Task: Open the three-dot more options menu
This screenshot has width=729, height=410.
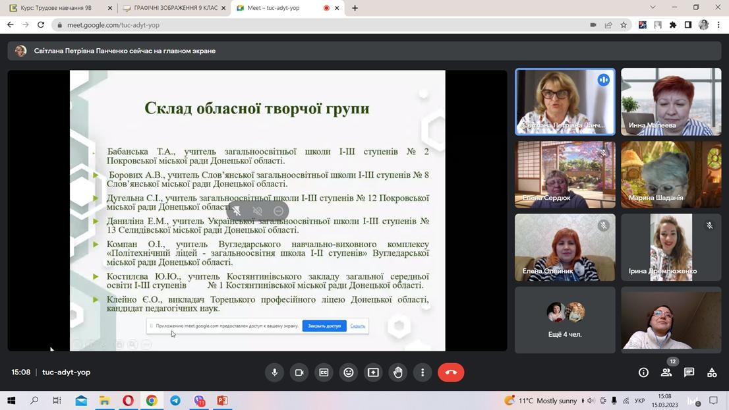Action: point(423,372)
